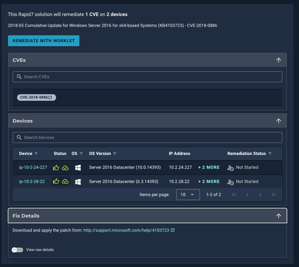The height and width of the screenshot is (267, 299).
Task: Click the Remediation Status header label
Action: (247, 154)
